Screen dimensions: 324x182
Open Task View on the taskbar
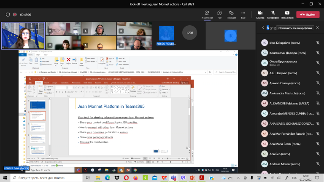tap(88, 178)
